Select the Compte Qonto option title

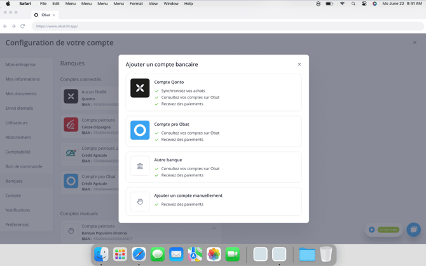point(168,82)
